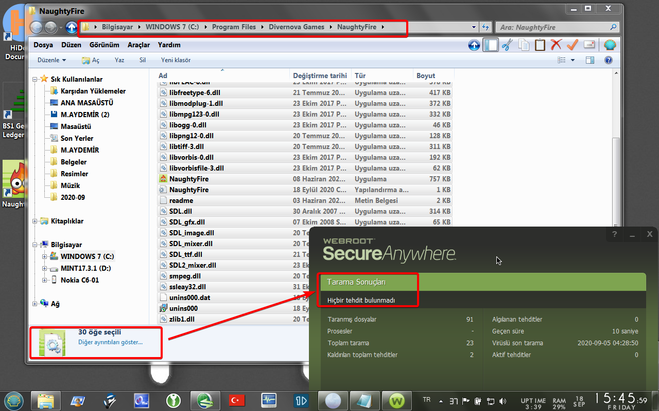Click the clipboard Paste icon
This screenshot has height=411, width=659.
tap(540, 45)
